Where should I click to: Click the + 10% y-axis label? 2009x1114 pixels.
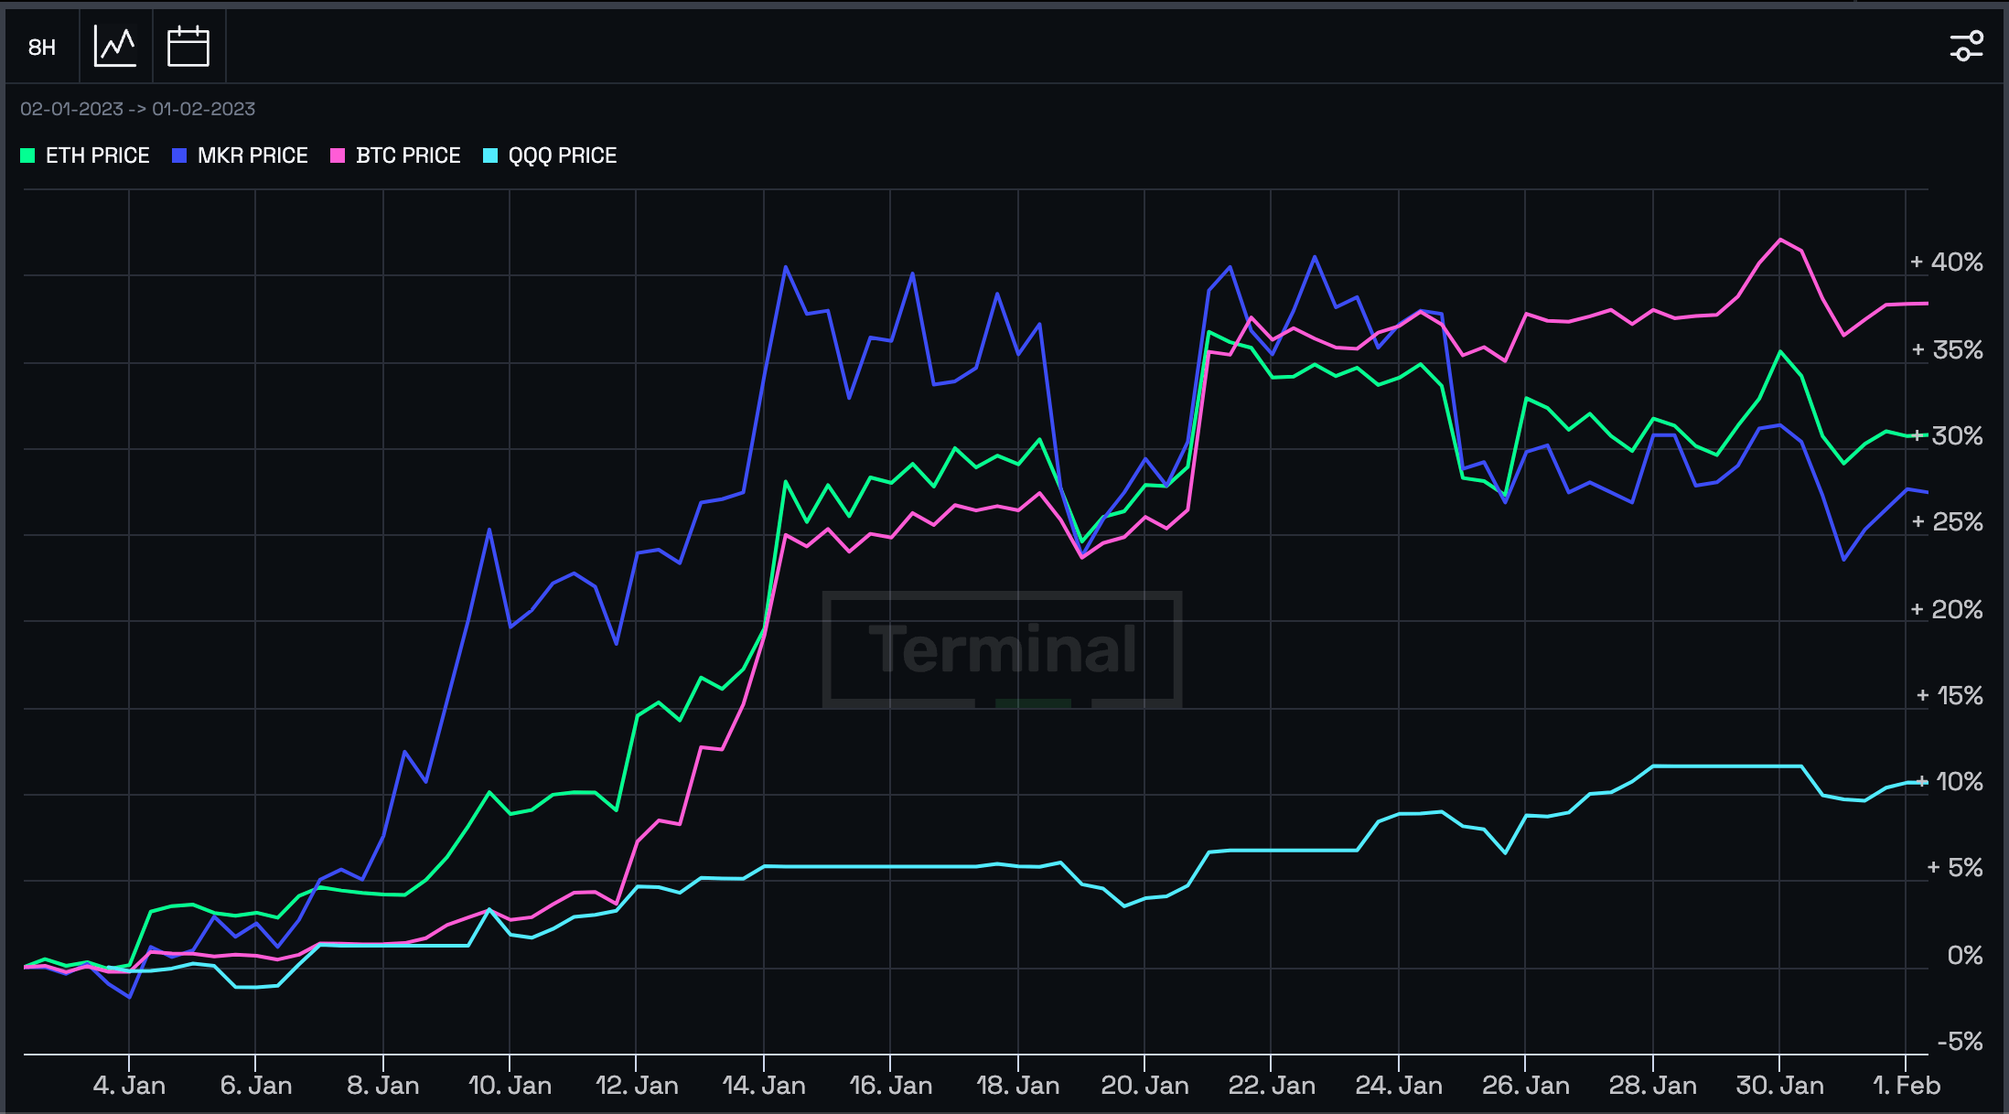[1950, 782]
